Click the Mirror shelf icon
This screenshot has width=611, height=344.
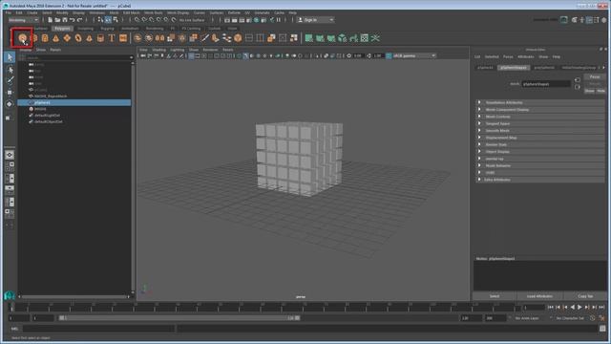point(159,38)
